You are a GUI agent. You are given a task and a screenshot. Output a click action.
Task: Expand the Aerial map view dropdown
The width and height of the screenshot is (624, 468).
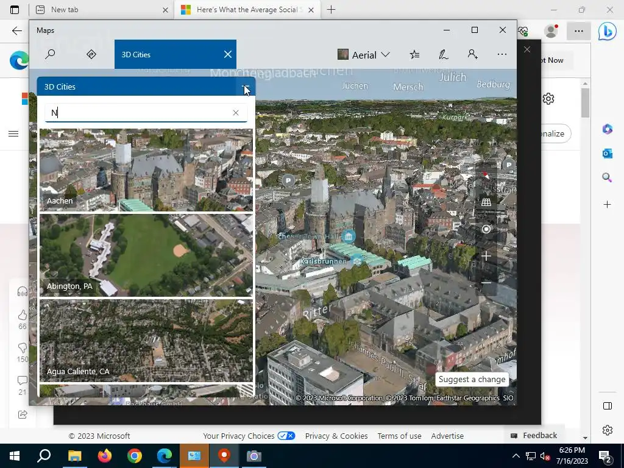(363, 54)
